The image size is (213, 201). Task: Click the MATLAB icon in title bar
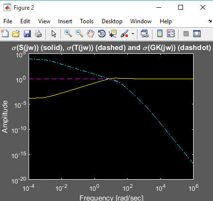coord(7,7)
